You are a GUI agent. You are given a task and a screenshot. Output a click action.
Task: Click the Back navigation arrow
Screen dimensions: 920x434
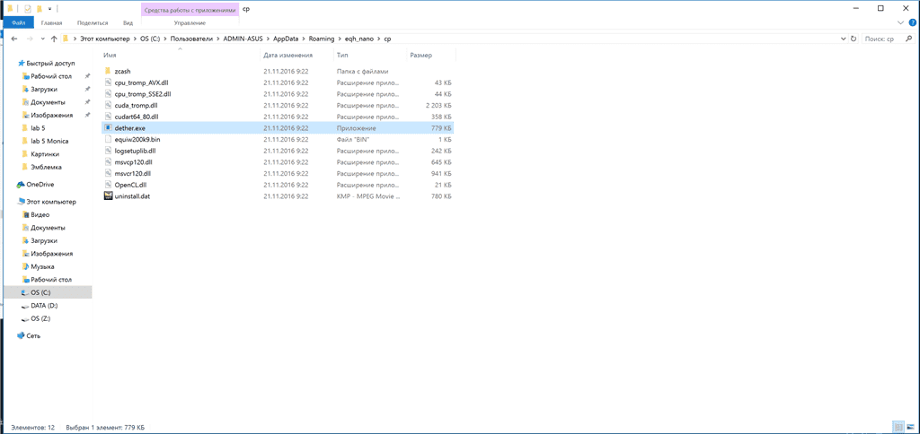click(x=14, y=39)
